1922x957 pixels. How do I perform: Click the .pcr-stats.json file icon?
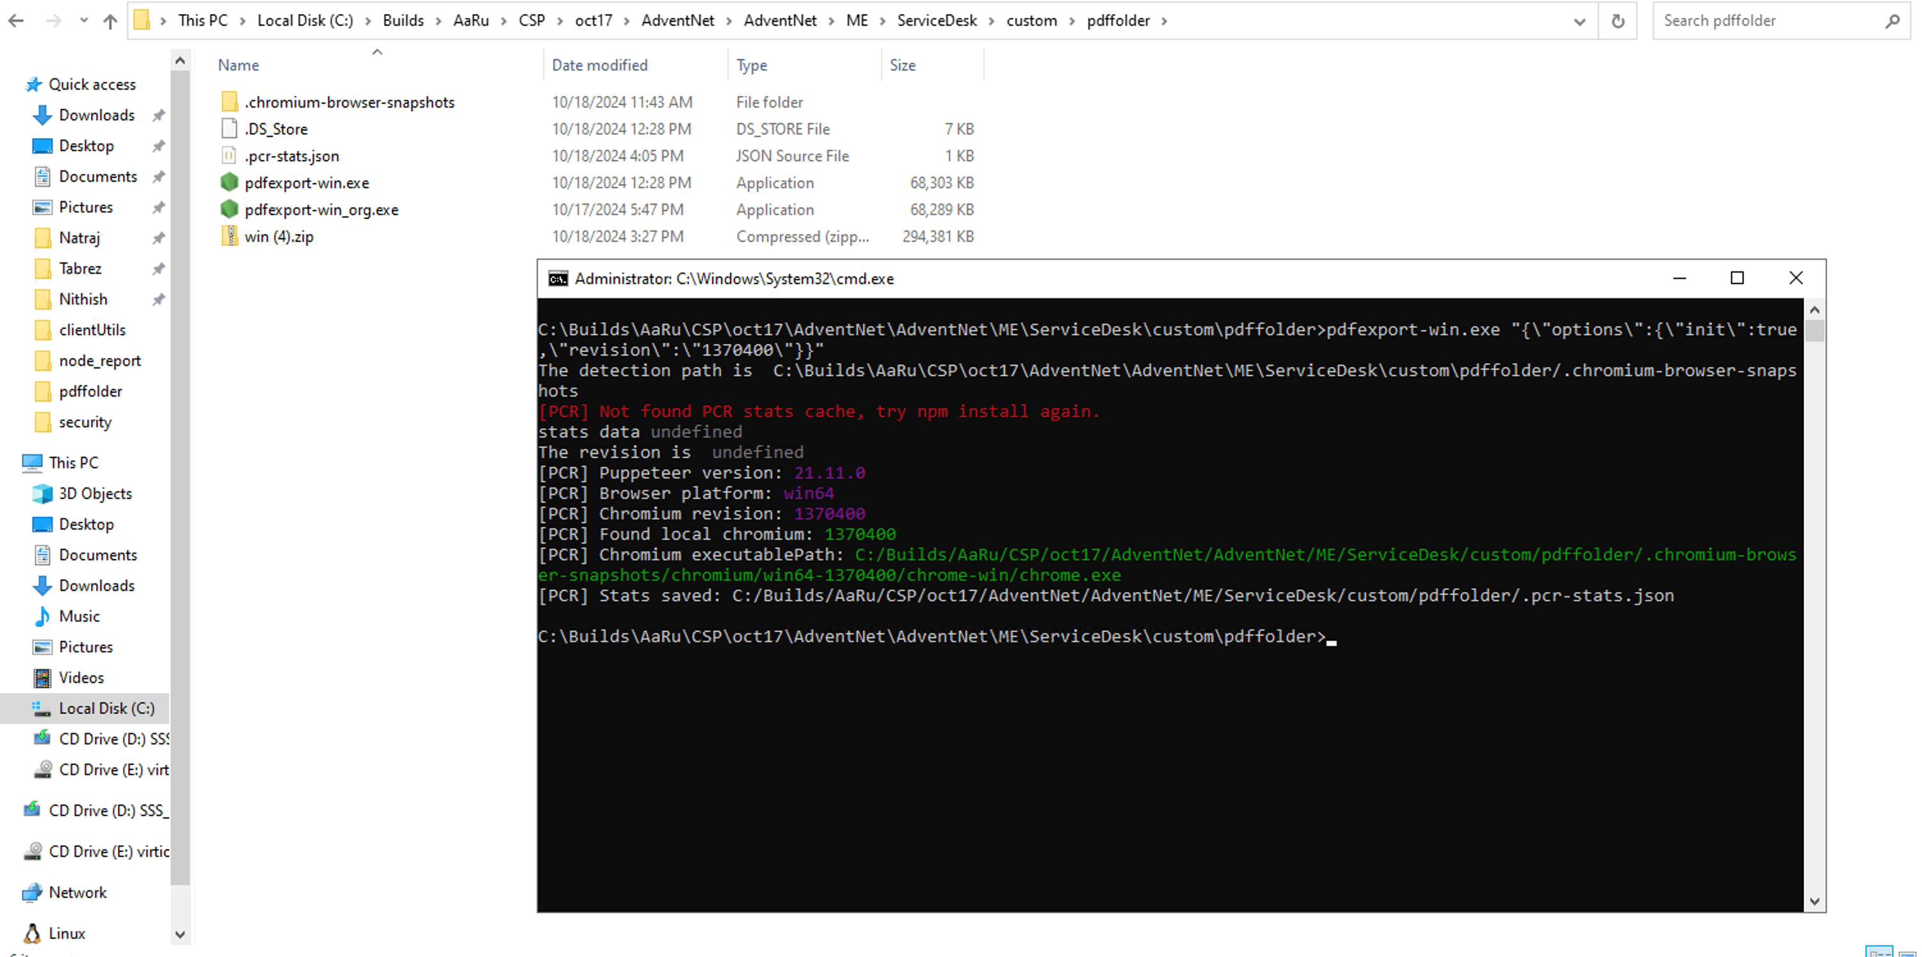[229, 156]
